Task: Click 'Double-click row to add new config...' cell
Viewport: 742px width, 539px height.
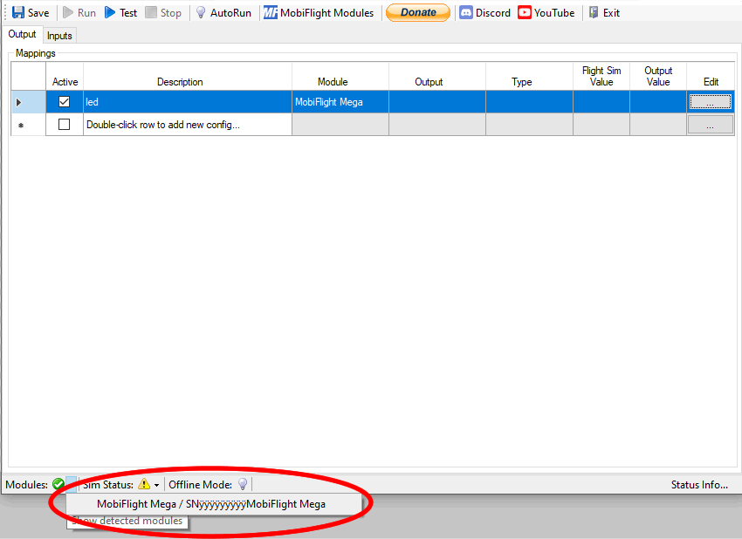Action: 188,125
